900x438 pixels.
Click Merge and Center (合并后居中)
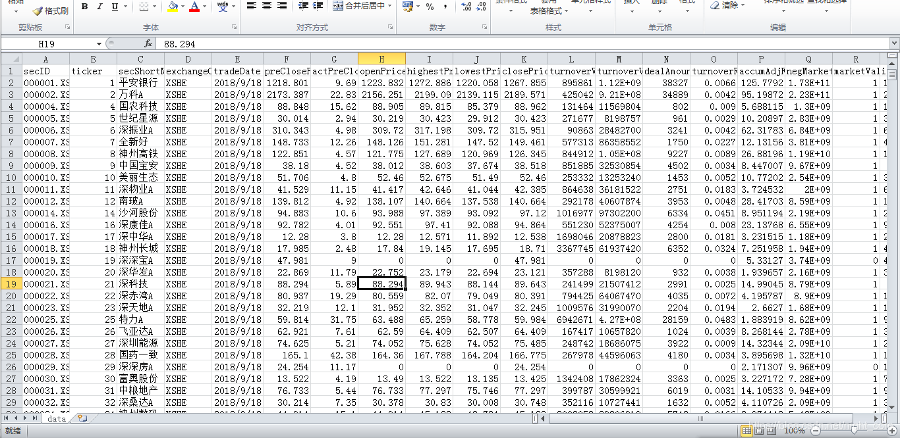[359, 6]
